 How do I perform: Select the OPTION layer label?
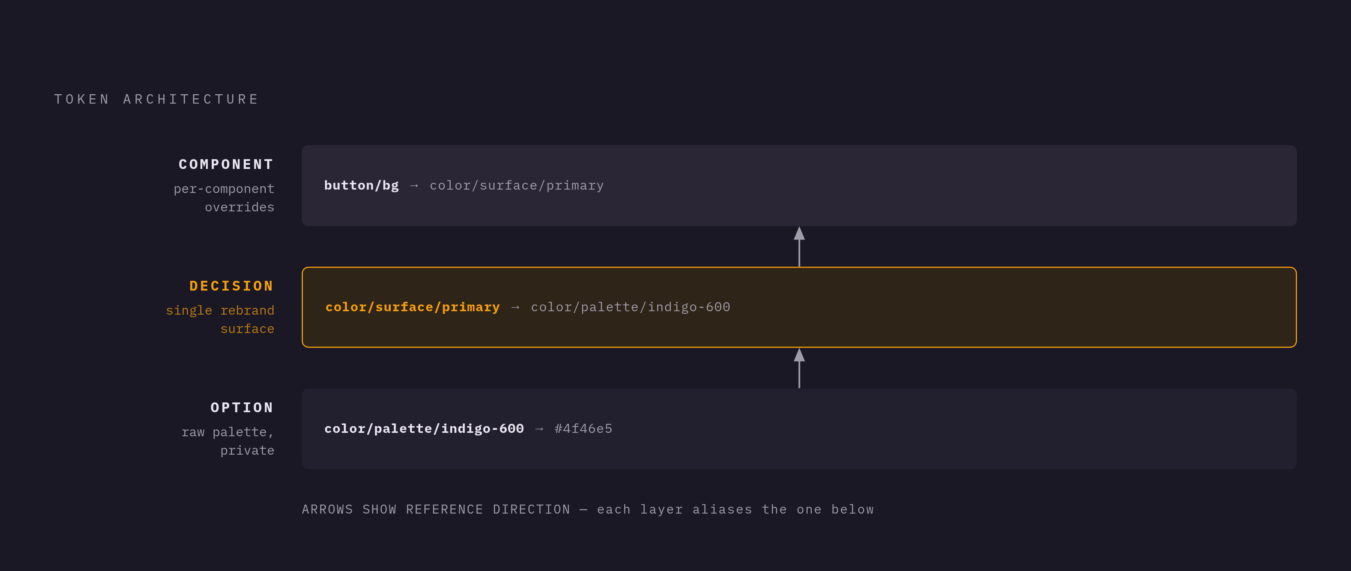[242, 408]
